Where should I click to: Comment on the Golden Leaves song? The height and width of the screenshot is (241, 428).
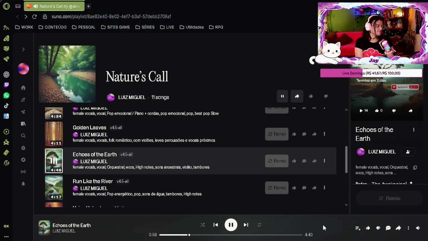coord(304,134)
